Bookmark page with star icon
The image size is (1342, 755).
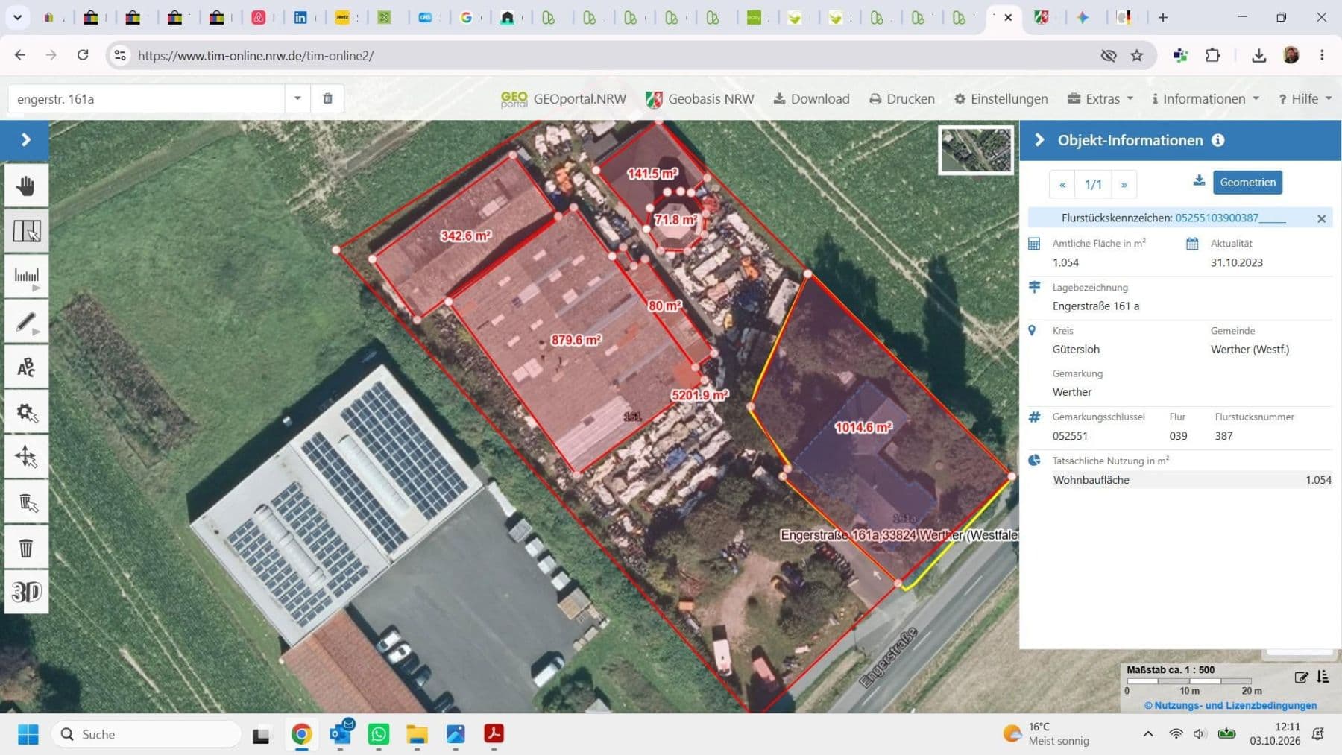1136,55
